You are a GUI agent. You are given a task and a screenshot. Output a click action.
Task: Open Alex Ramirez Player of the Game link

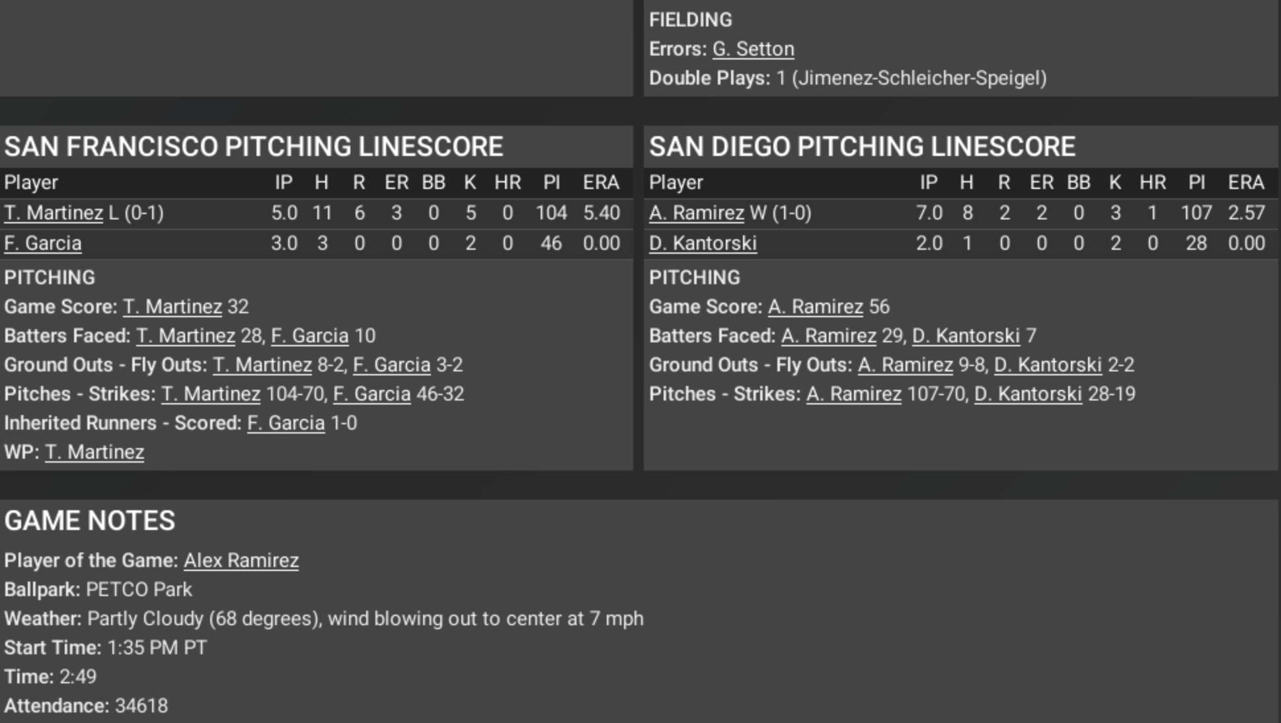click(x=241, y=560)
